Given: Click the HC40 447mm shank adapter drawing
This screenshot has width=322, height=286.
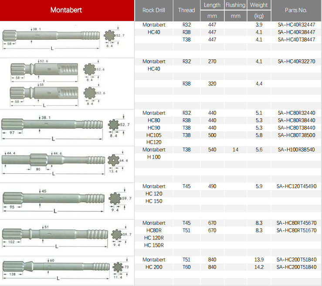Looking at the screenshot, I should click(51, 35).
